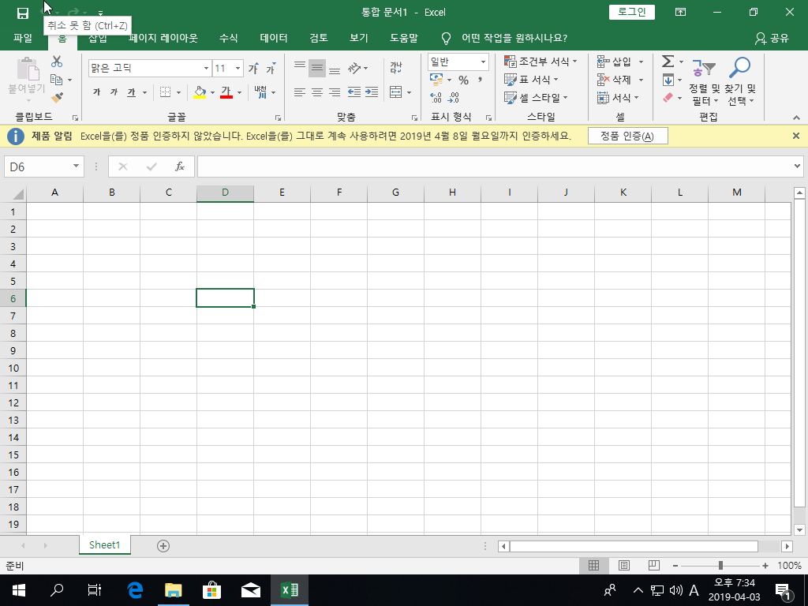Open the File (파일) tab

(23, 38)
